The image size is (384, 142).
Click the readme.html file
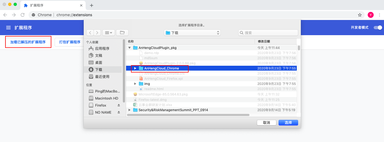click(212, 89)
